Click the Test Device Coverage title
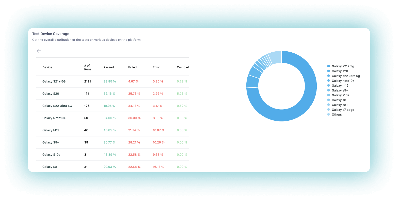 coord(51,34)
